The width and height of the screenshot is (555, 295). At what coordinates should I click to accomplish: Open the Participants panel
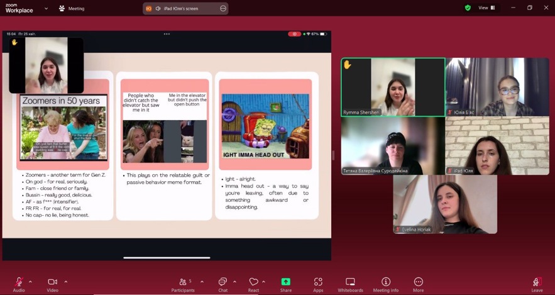click(183, 284)
